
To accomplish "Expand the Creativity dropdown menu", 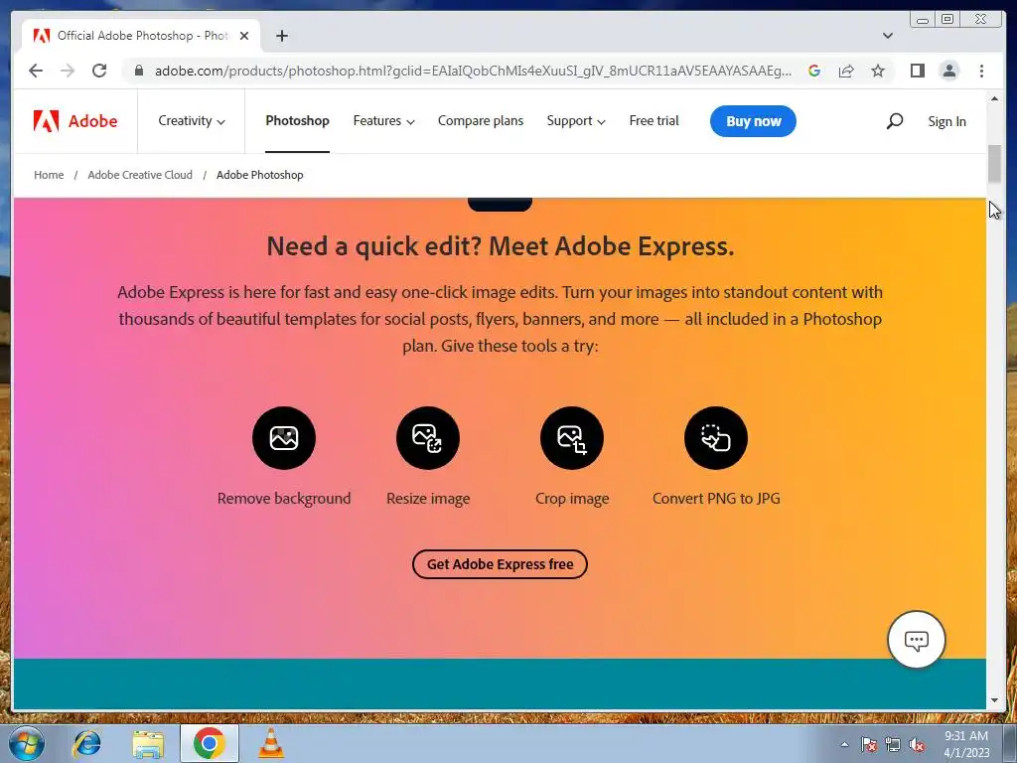I will tap(192, 120).
